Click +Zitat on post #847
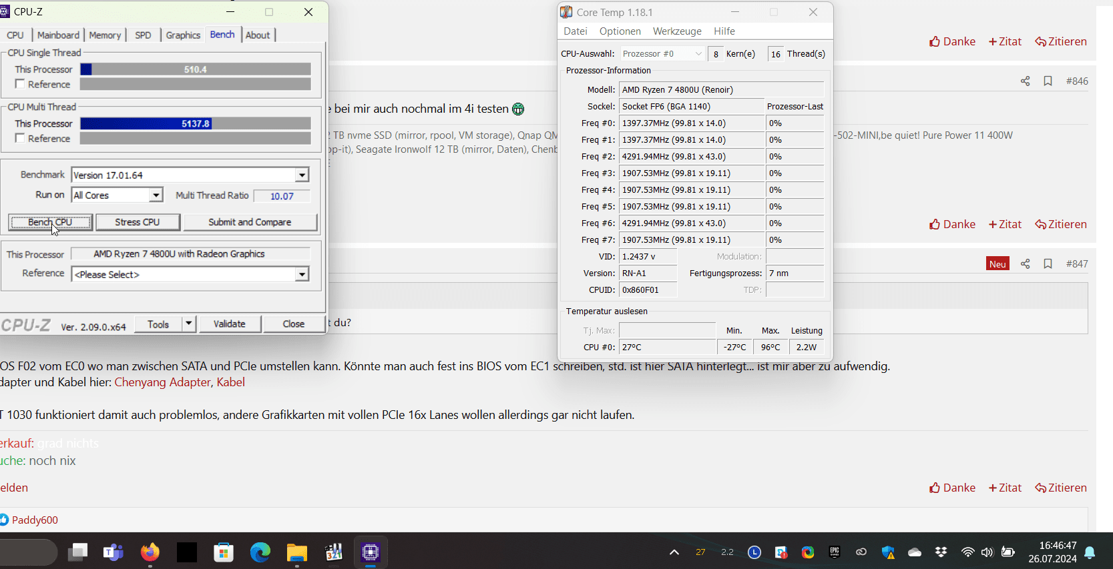 (x=1005, y=488)
